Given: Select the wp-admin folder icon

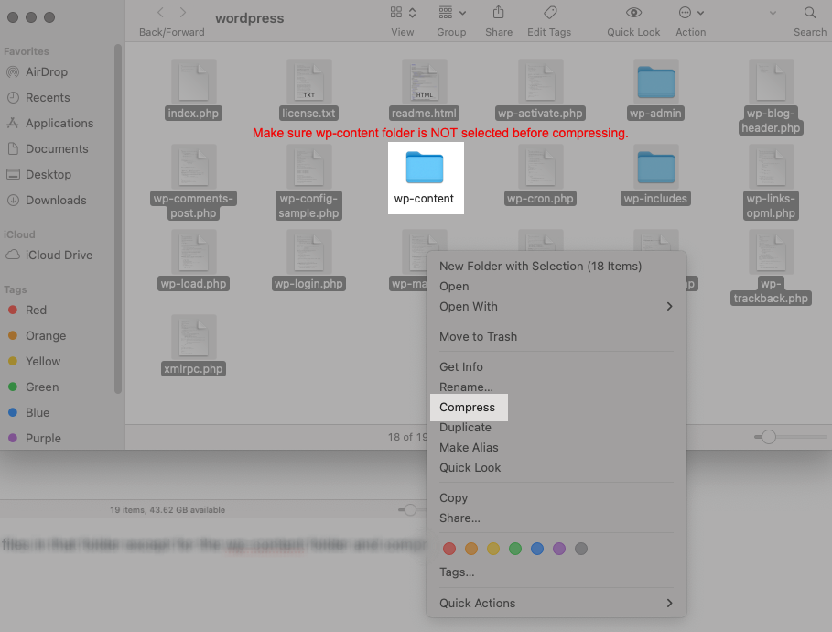Looking at the screenshot, I should pos(656,82).
